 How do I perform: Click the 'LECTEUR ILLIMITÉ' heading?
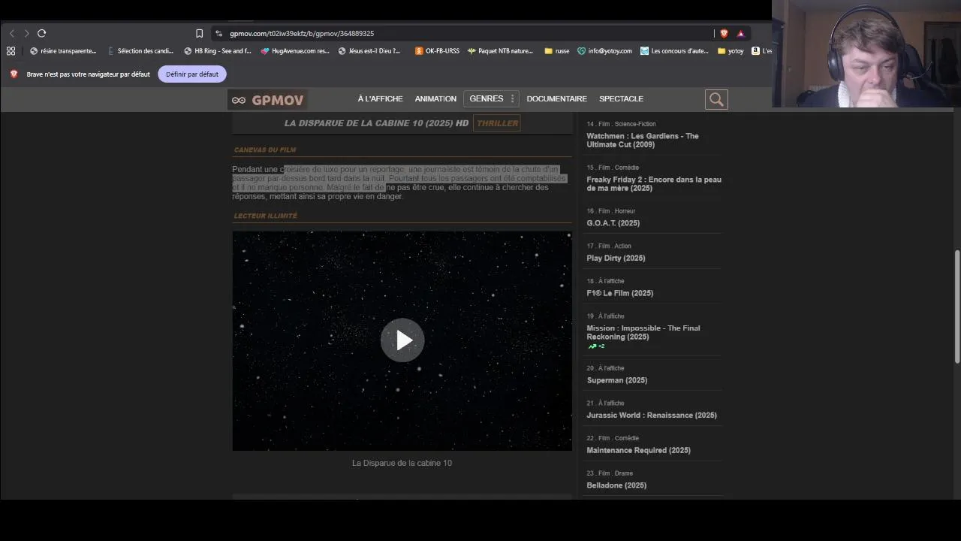[x=265, y=216]
